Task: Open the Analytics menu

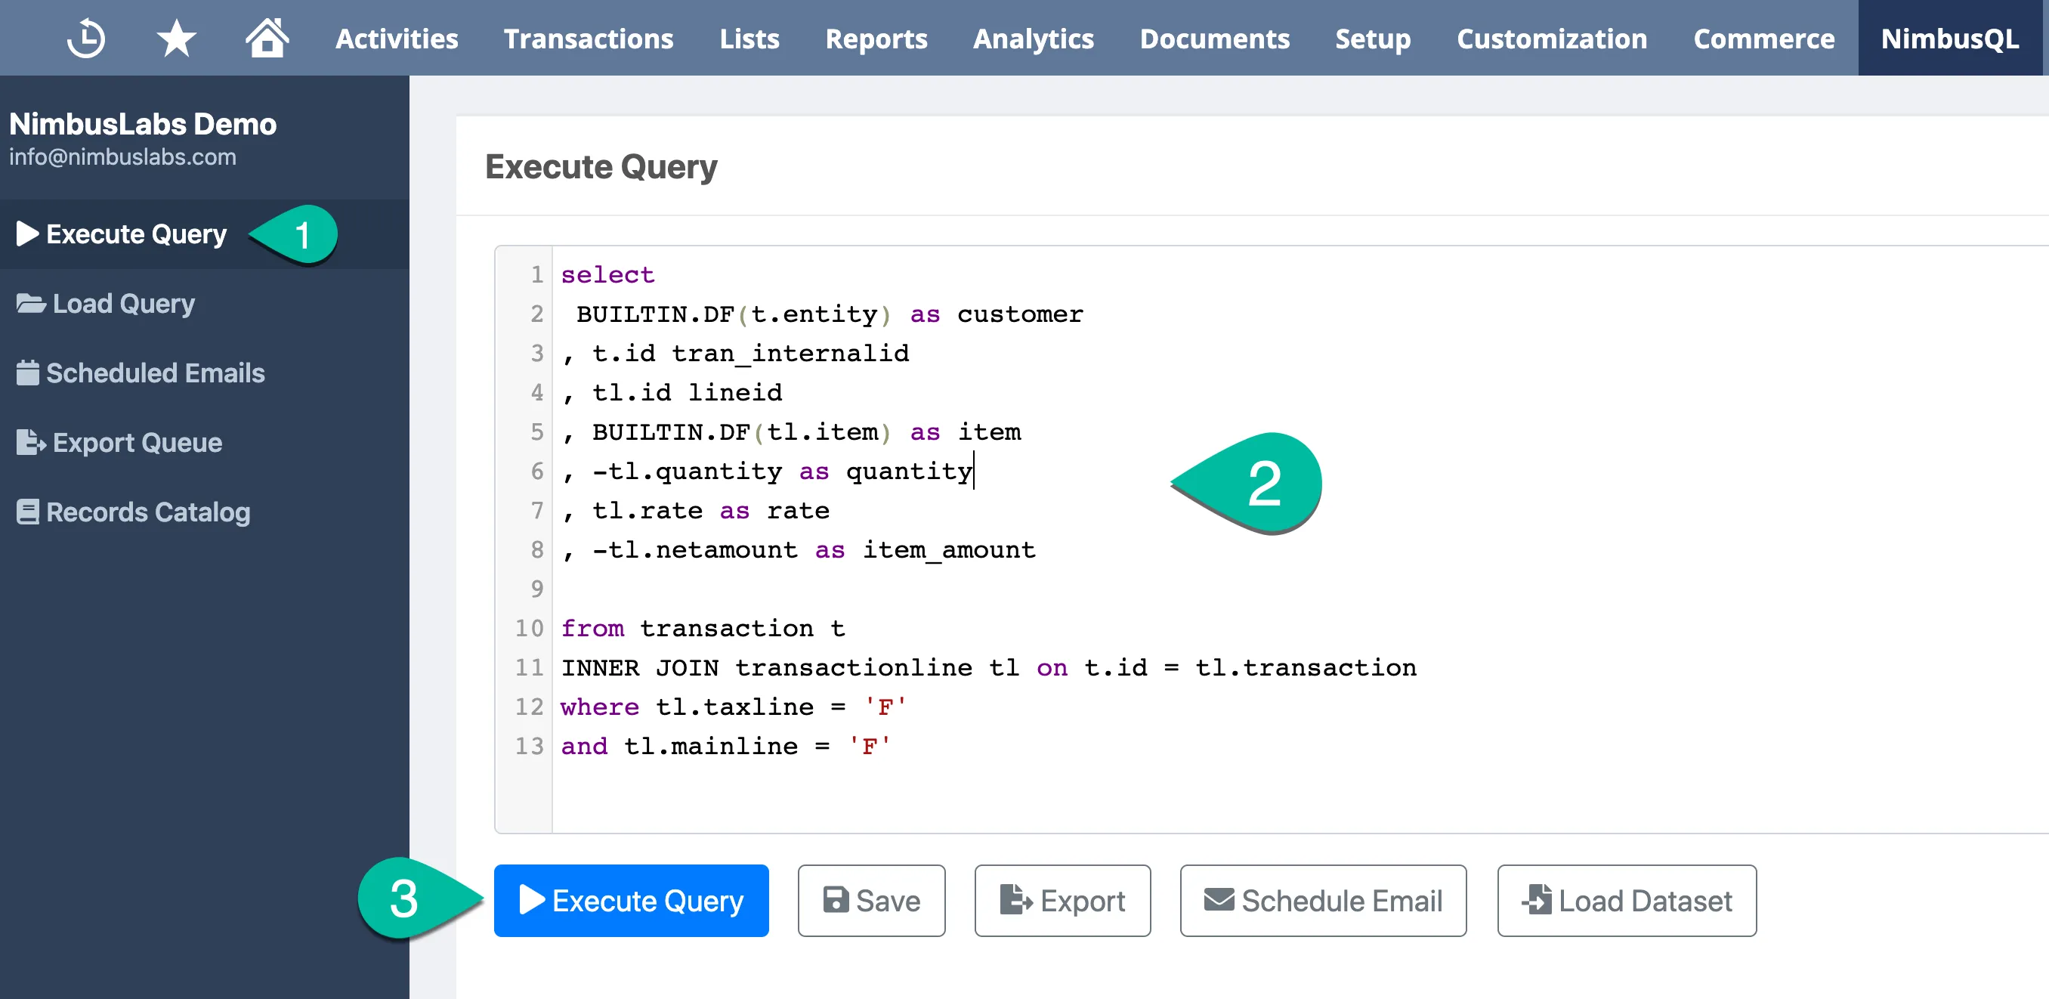Action: 1034,39
